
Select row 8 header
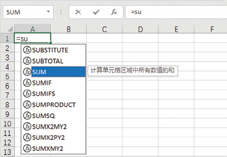tap(7, 105)
